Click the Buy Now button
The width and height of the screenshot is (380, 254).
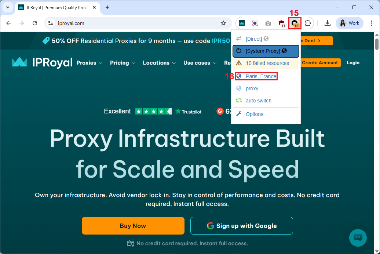click(133, 226)
